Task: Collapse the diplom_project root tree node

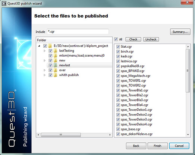Action: [x=39, y=46]
